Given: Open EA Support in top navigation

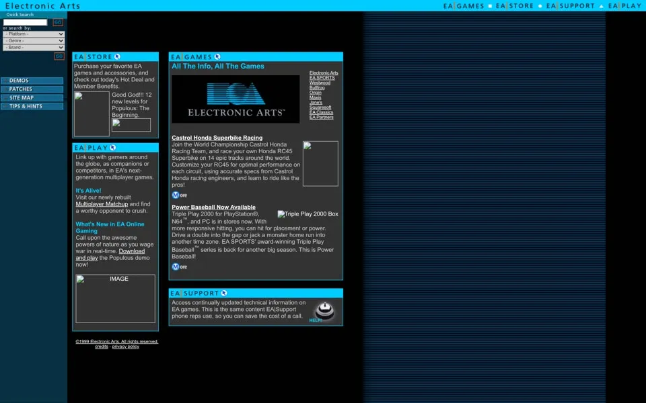Looking at the screenshot, I should (x=570, y=6).
